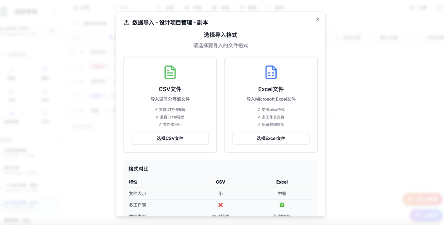Click the dialog title 数据导入 - 设计项目管理 - 副本
Screen dimensions: 444x225
pyautogui.click(x=170, y=23)
